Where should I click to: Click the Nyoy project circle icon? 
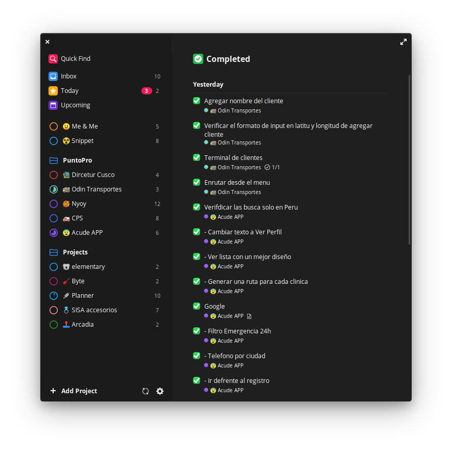click(54, 203)
